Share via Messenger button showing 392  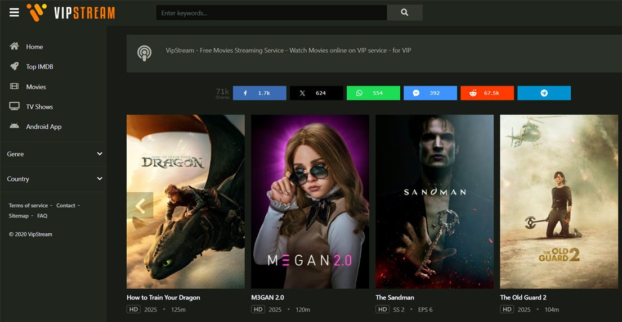click(x=430, y=93)
